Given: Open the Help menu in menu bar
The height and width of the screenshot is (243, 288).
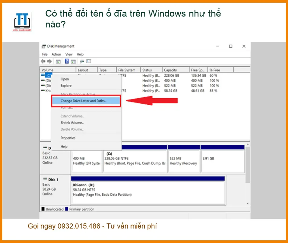Looking at the screenshot, I should [x=80, y=54].
